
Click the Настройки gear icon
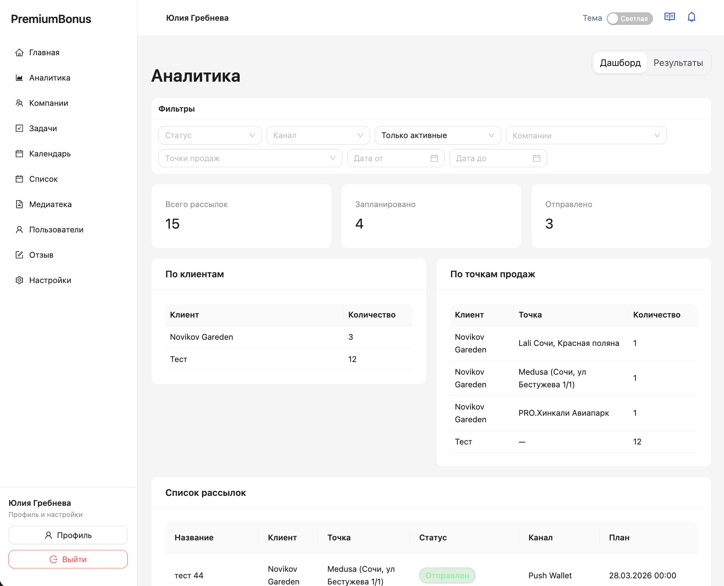tap(19, 280)
